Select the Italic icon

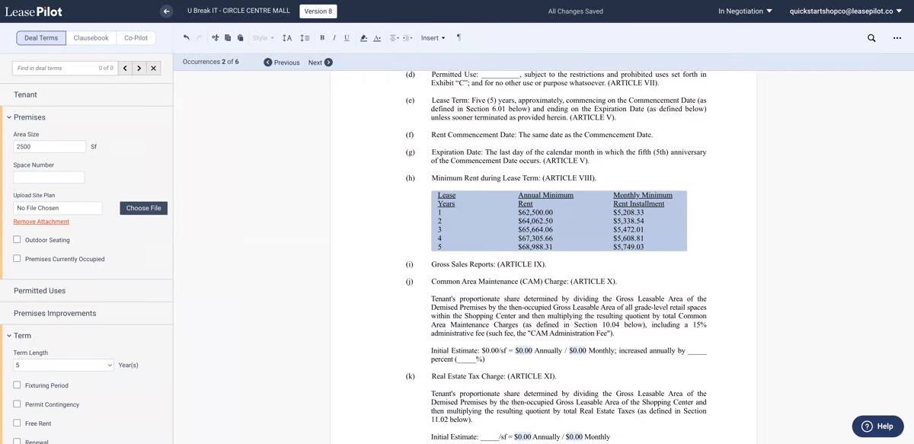coord(333,37)
